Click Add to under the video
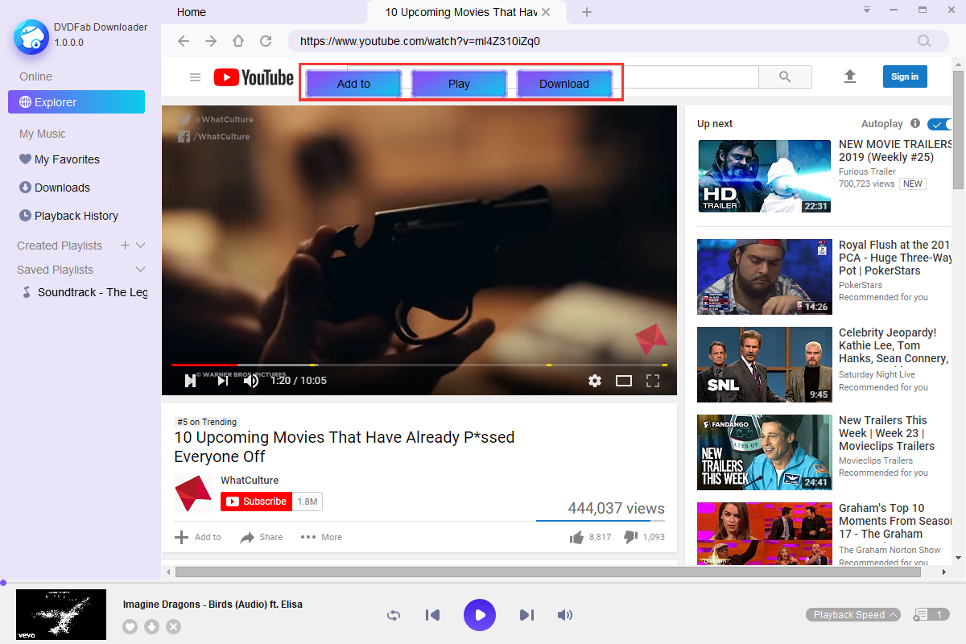Image resolution: width=966 pixels, height=644 pixels. point(198,537)
